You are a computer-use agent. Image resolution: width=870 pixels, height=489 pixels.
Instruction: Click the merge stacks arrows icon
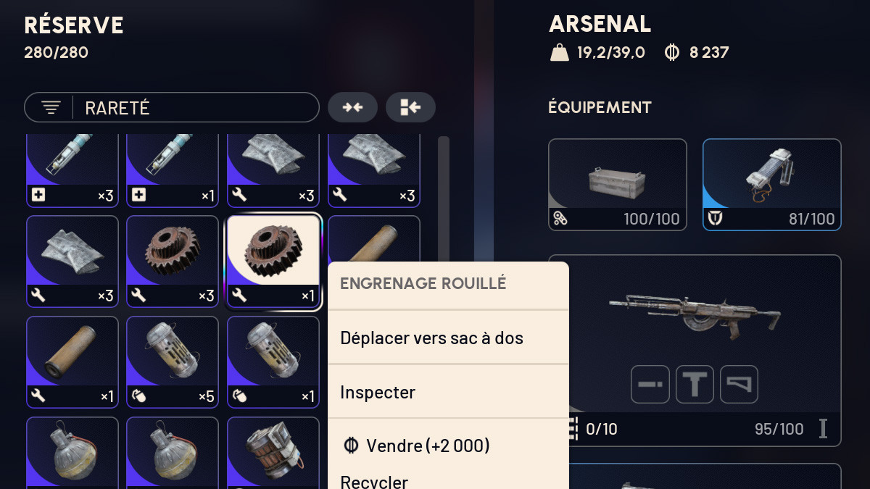coord(352,107)
